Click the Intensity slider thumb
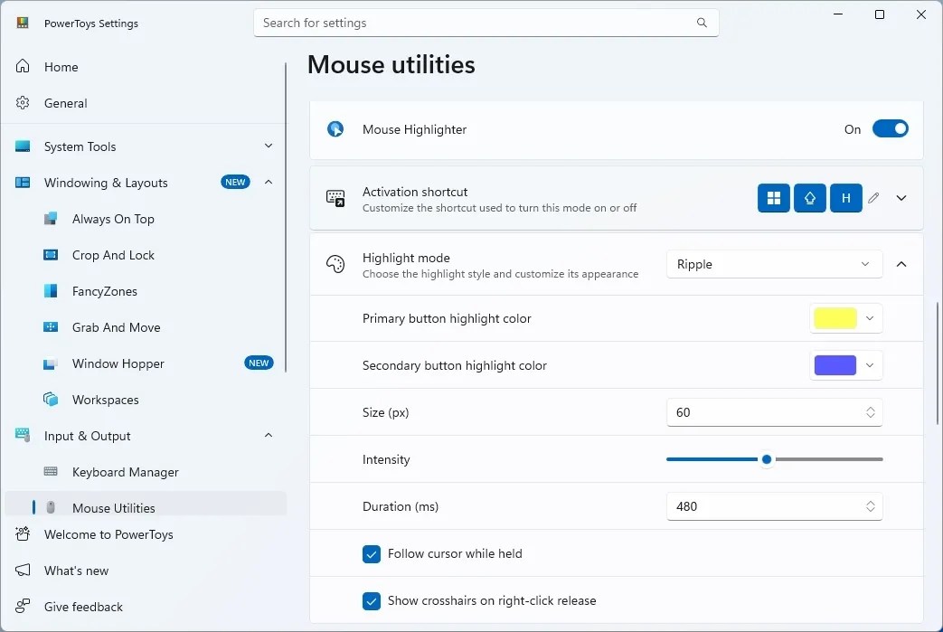943x632 pixels. point(766,459)
